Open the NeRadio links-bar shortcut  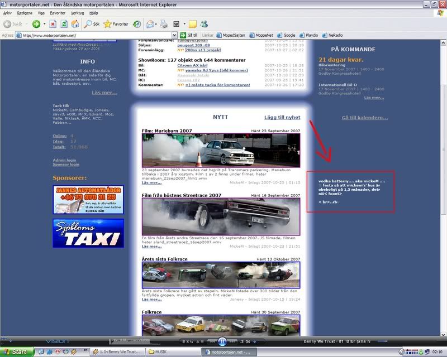pos(332,35)
